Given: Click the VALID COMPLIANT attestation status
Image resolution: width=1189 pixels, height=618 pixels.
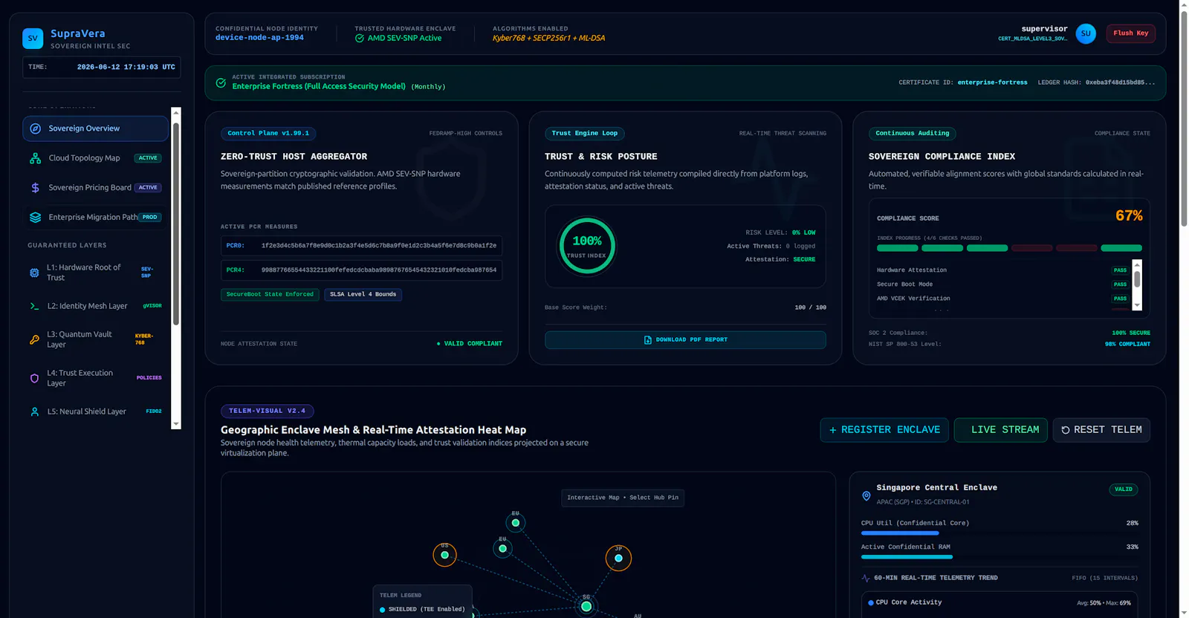Looking at the screenshot, I should [x=470, y=344].
